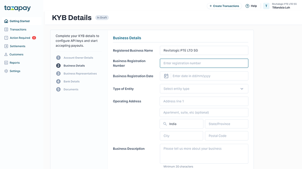Click step 2 circle for Business Details

[x=58, y=66]
